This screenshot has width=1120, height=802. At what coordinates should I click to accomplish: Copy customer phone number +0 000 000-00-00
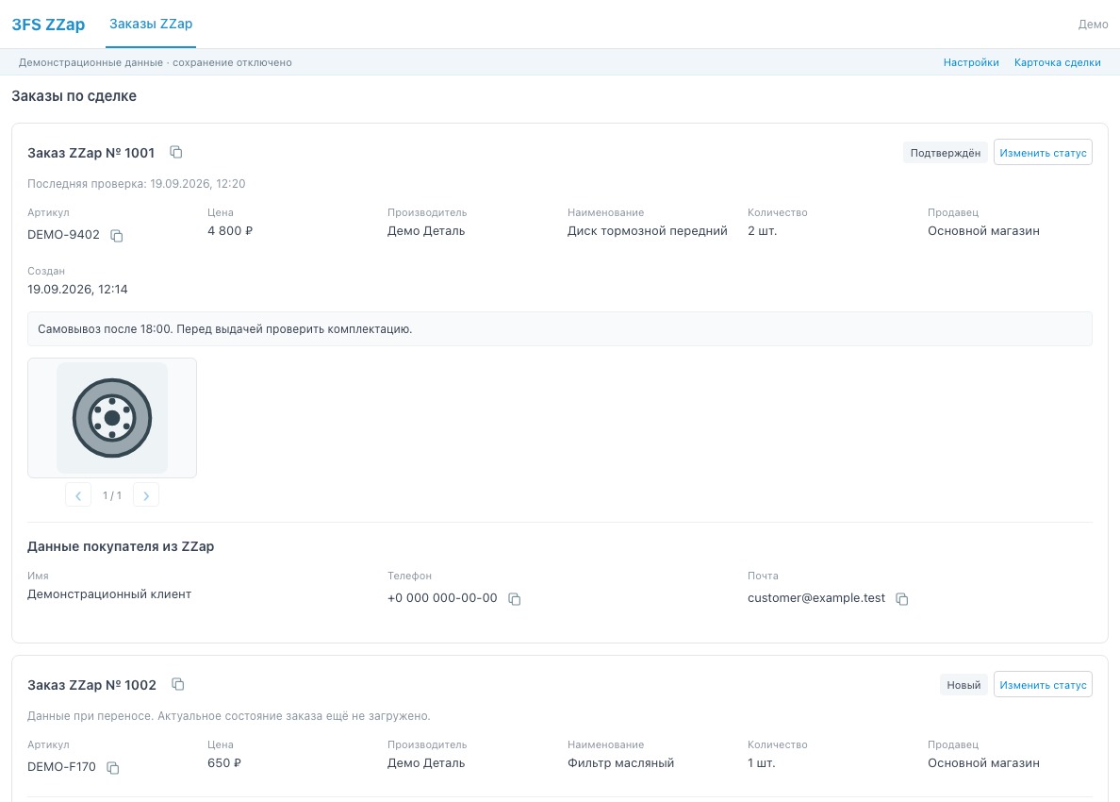point(515,598)
